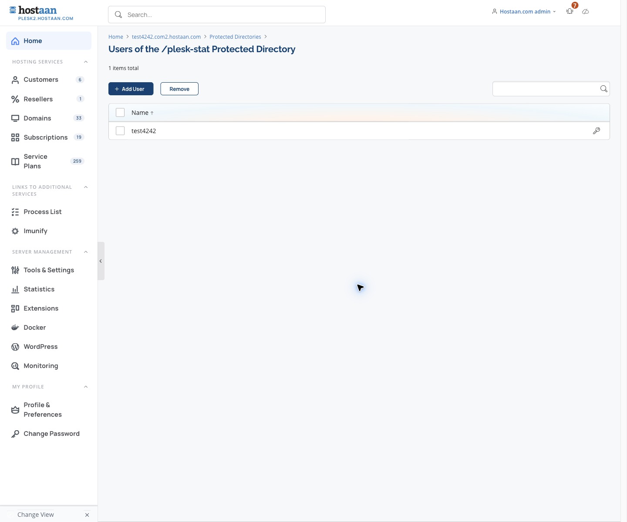This screenshot has height=522, width=627.
Task: Click the Service Plans book icon
Action: coord(15,162)
